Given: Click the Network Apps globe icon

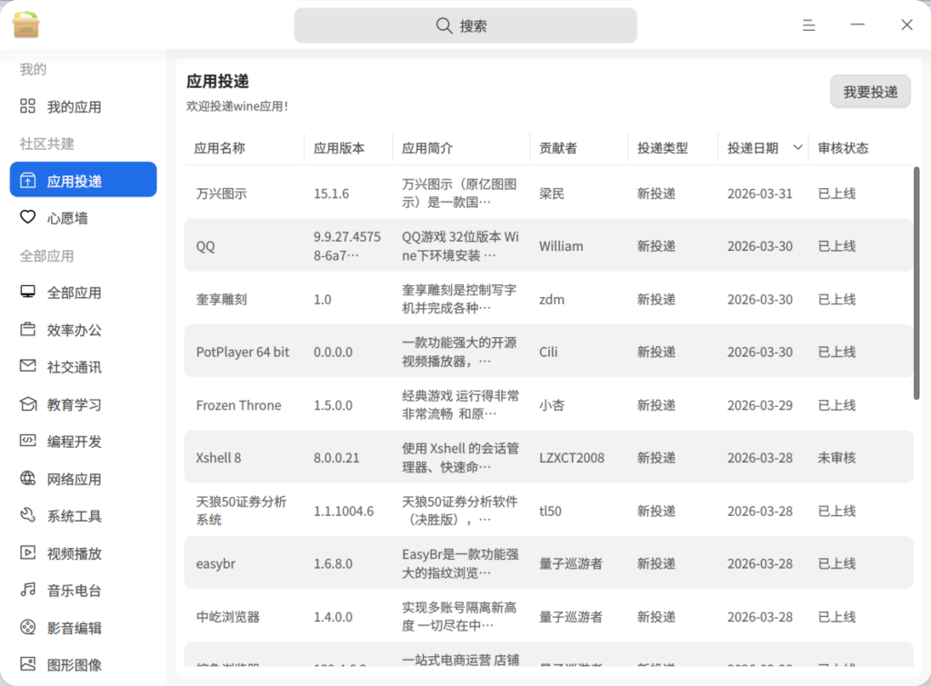Looking at the screenshot, I should pos(28,479).
